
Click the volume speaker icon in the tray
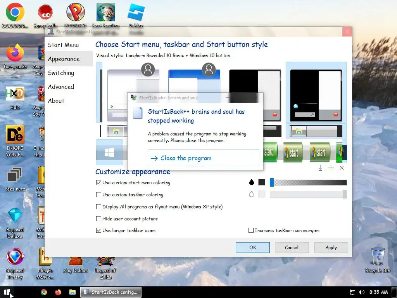pos(362,292)
